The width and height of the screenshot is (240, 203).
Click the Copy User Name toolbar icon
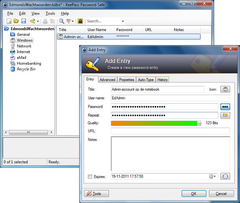(x=45, y=21)
